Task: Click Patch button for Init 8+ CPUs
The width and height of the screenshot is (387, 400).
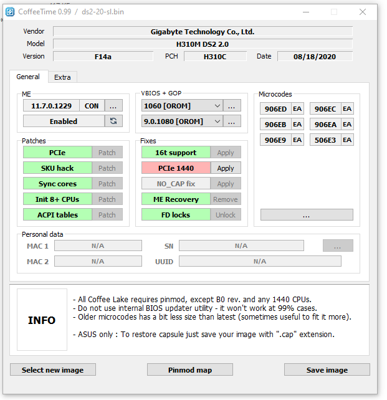Action: pos(107,199)
